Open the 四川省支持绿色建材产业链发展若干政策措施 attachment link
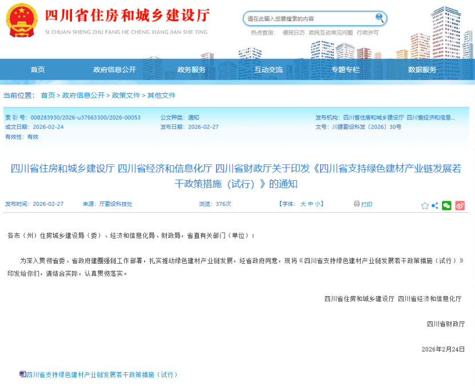 [102, 375]
